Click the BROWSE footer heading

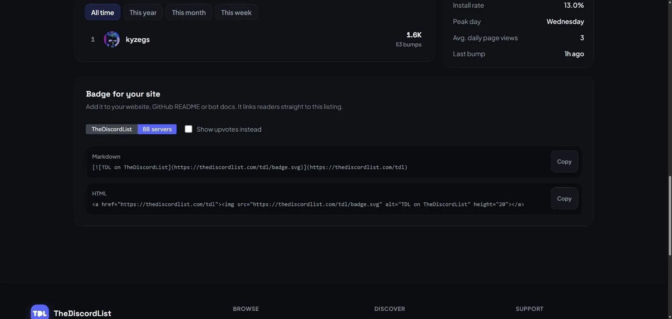pyautogui.click(x=246, y=309)
